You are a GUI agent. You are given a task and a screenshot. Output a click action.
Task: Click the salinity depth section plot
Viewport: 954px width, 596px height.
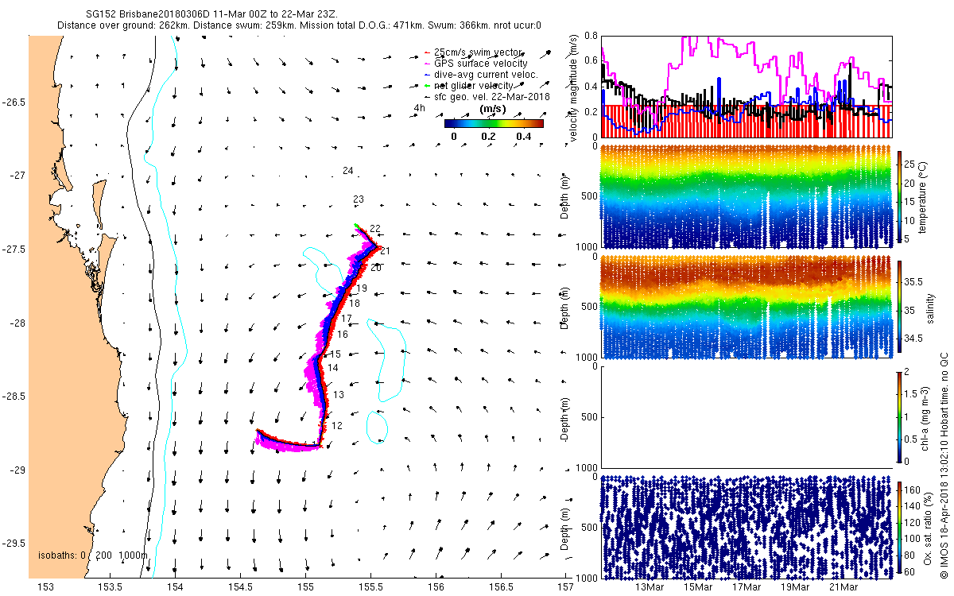click(x=747, y=307)
